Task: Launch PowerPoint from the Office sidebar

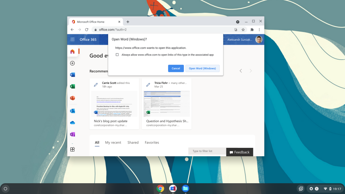Action: [72, 98]
